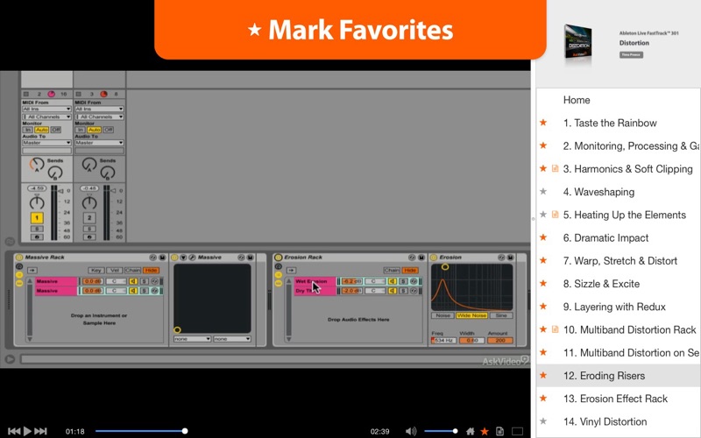Click the Time Freeze tag button

tap(631, 54)
